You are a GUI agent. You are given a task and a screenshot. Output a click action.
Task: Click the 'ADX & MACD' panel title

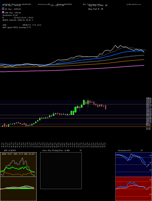pyautogui.click(x=10, y=150)
